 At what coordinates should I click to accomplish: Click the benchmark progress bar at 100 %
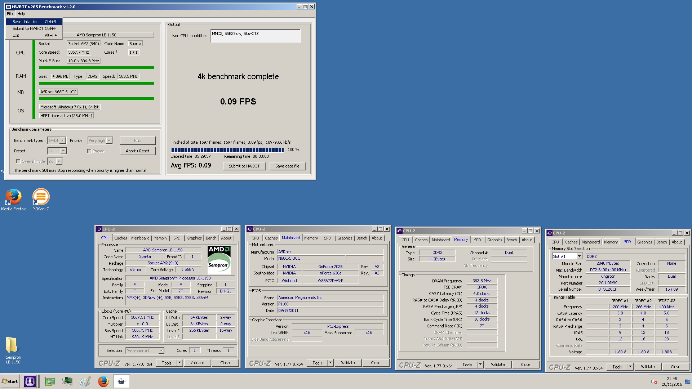(227, 149)
